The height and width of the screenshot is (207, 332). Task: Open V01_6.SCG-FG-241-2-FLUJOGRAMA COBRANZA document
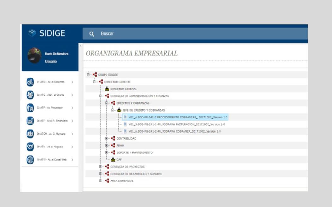(175, 131)
